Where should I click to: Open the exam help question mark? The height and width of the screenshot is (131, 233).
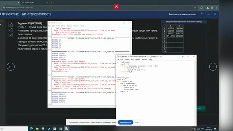[202, 14]
